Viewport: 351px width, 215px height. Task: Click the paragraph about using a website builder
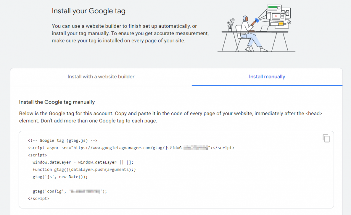tap(130, 33)
